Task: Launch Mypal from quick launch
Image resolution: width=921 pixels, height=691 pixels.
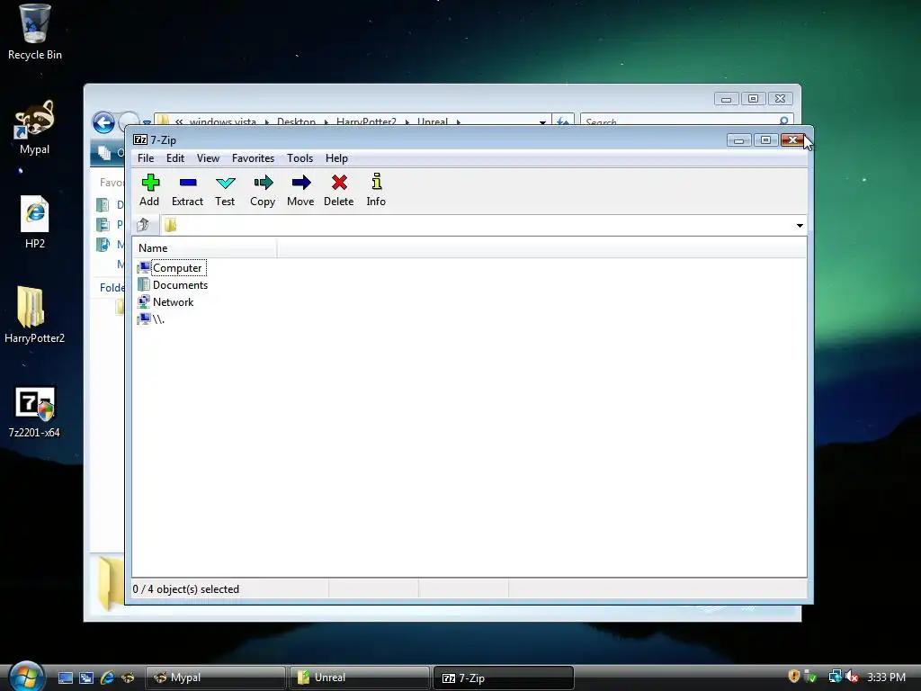Action: point(128,678)
